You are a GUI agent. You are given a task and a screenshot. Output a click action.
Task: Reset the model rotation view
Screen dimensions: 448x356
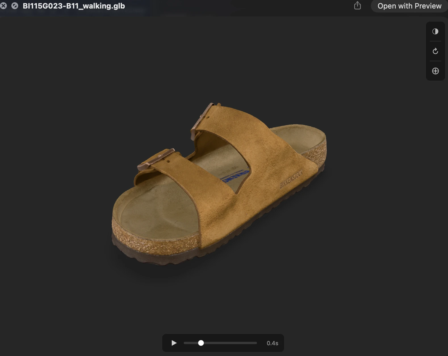[x=435, y=51]
